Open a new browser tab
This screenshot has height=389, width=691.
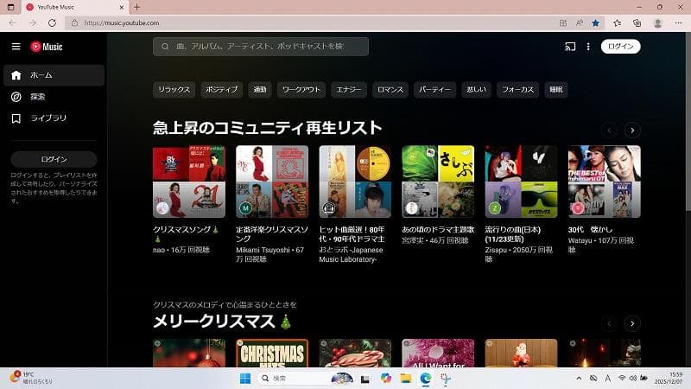(137, 7)
